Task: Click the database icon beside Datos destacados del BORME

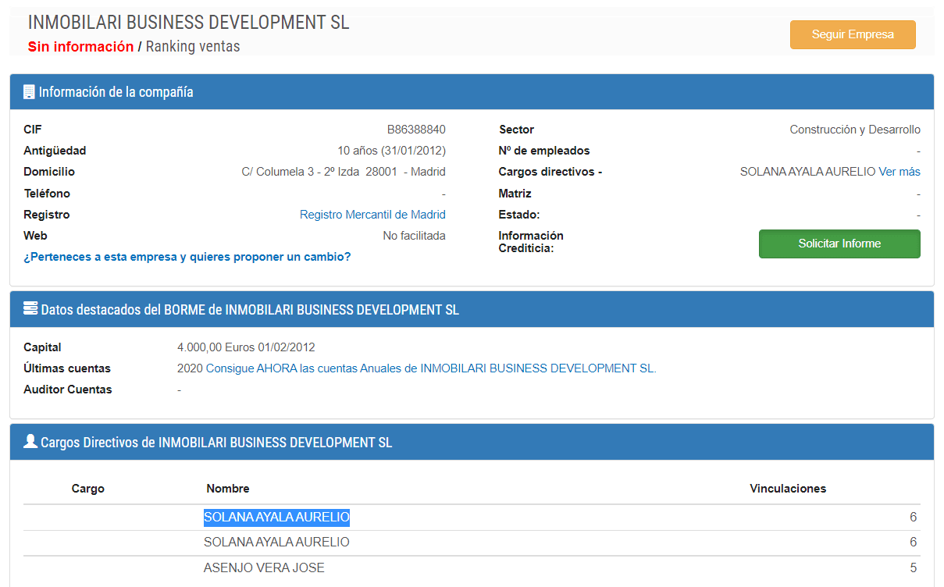Action: tap(30, 309)
